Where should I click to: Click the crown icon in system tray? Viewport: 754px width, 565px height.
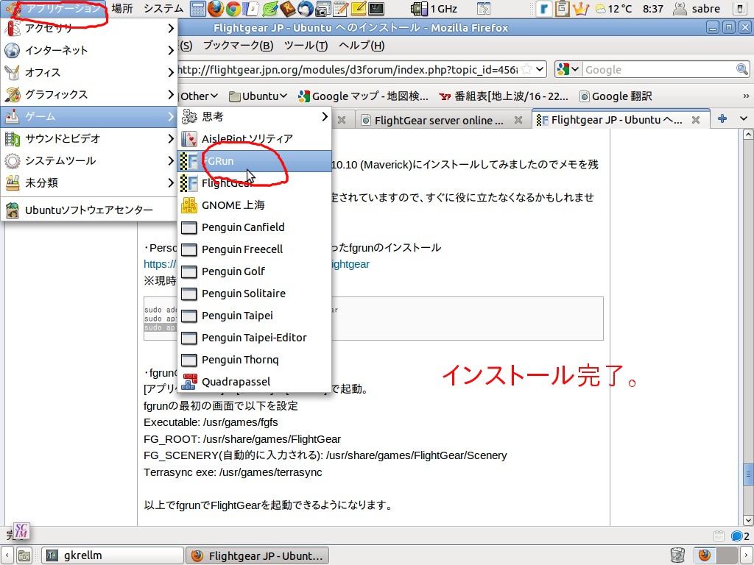pos(580,9)
